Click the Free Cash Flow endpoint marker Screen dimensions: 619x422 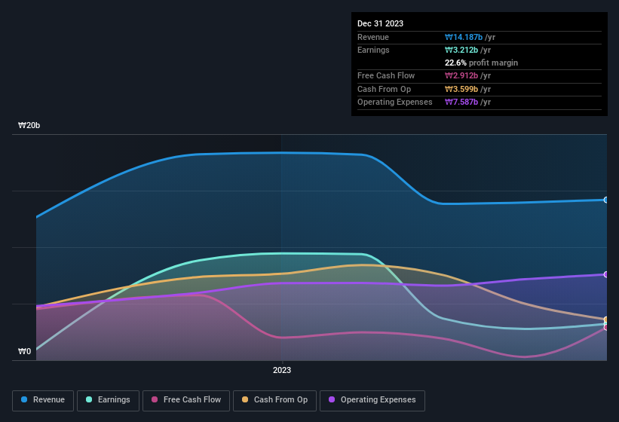tap(605, 328)
